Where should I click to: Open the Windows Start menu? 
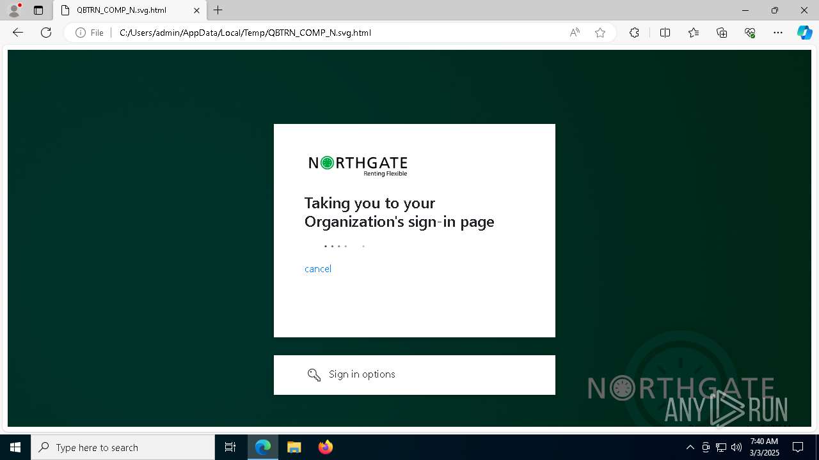[15, 447]
